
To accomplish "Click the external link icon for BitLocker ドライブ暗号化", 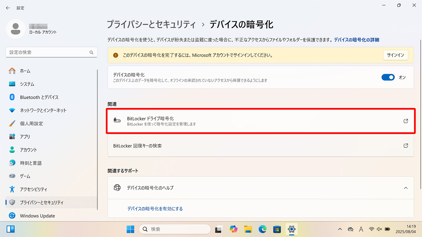I will [x=406, y=121].
